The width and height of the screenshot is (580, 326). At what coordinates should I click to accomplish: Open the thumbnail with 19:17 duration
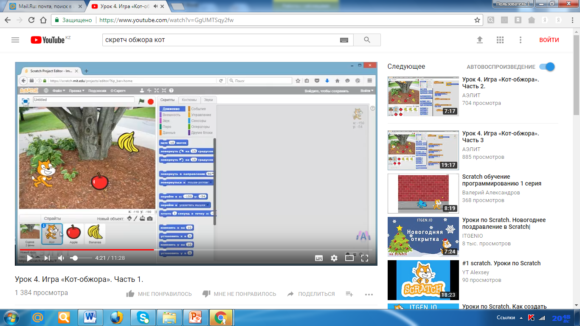tap(423, 150)
